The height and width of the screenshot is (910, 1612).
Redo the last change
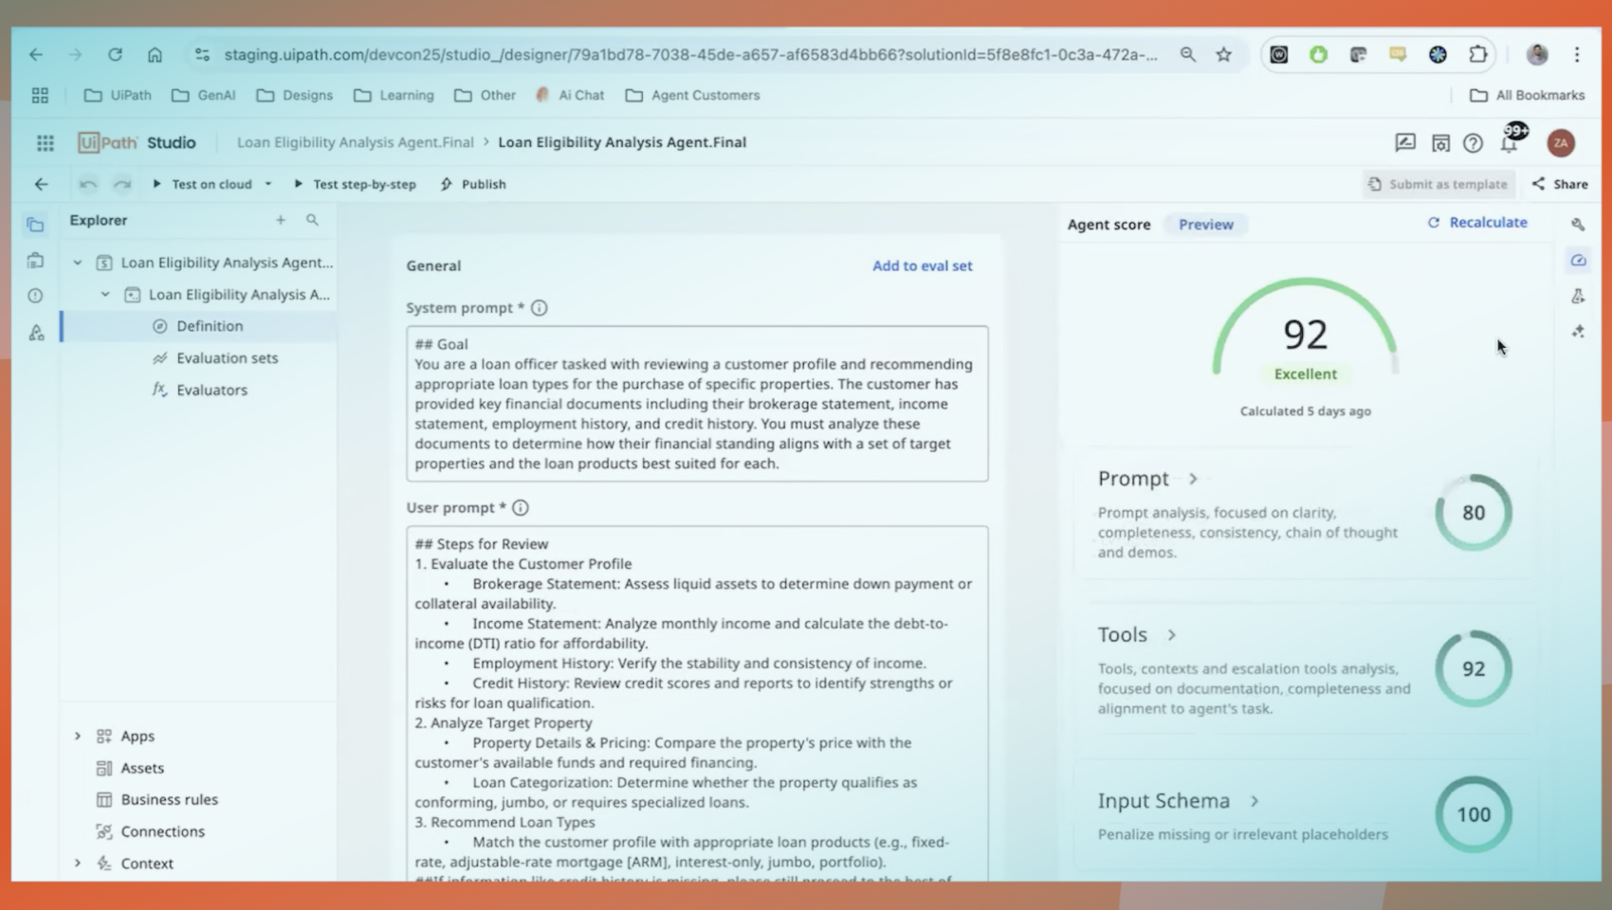tap(122, 184)
